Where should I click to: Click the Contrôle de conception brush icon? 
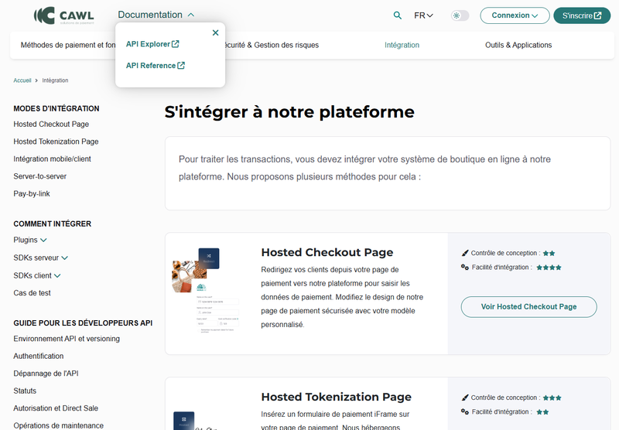[x=465, y=253]
